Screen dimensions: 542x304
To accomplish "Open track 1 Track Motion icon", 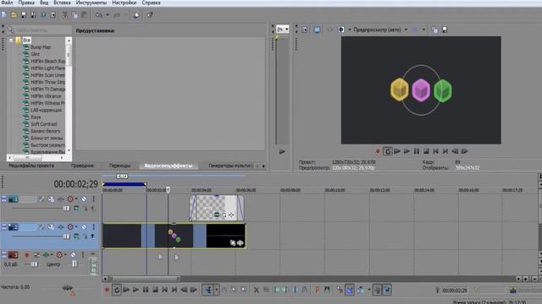I will (51, 199).
